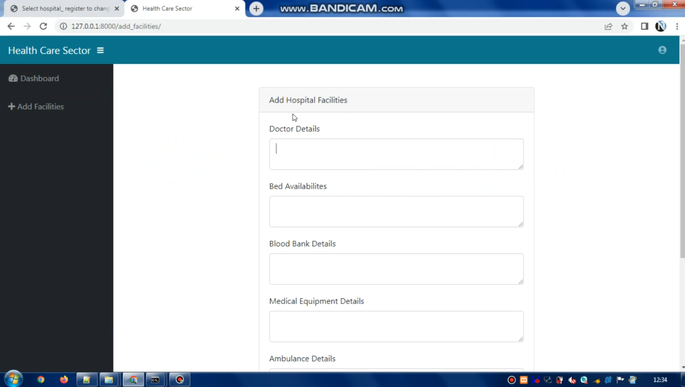Click the Dashboard gauge icon in sidebar
Viewport: 685px width, 387px height.
13,78
